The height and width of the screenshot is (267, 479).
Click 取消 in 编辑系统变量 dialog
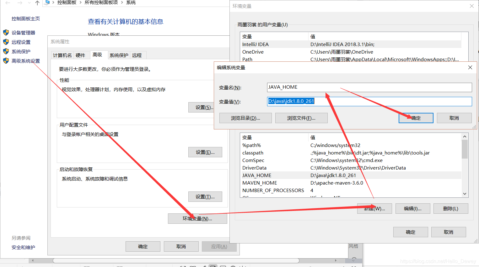coord(454,118)
